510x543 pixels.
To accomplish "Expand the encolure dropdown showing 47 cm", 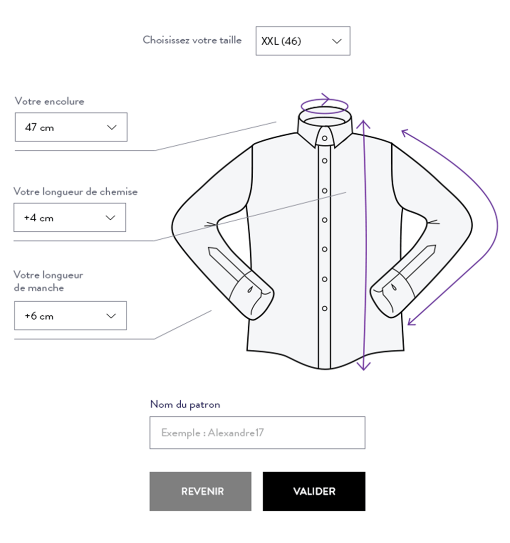I will [70, 127].
